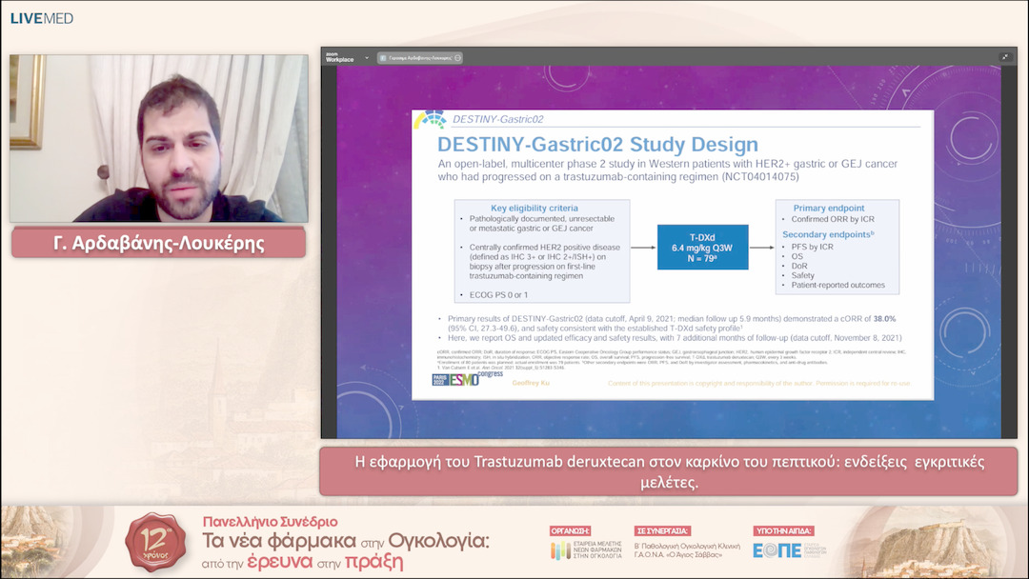
Task: Click the speaker name label Γ. Αρδαβάνης-Λουκέρης
Action: (x=158, y=243)
